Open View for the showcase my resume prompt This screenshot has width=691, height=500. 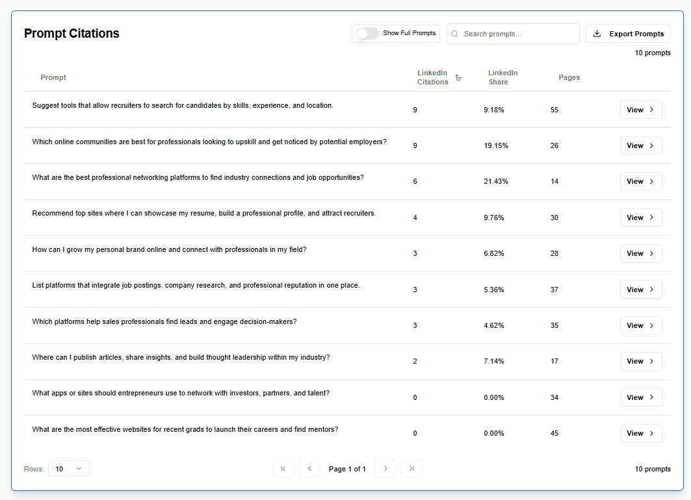pyautogui.click(x=641, y=218)
